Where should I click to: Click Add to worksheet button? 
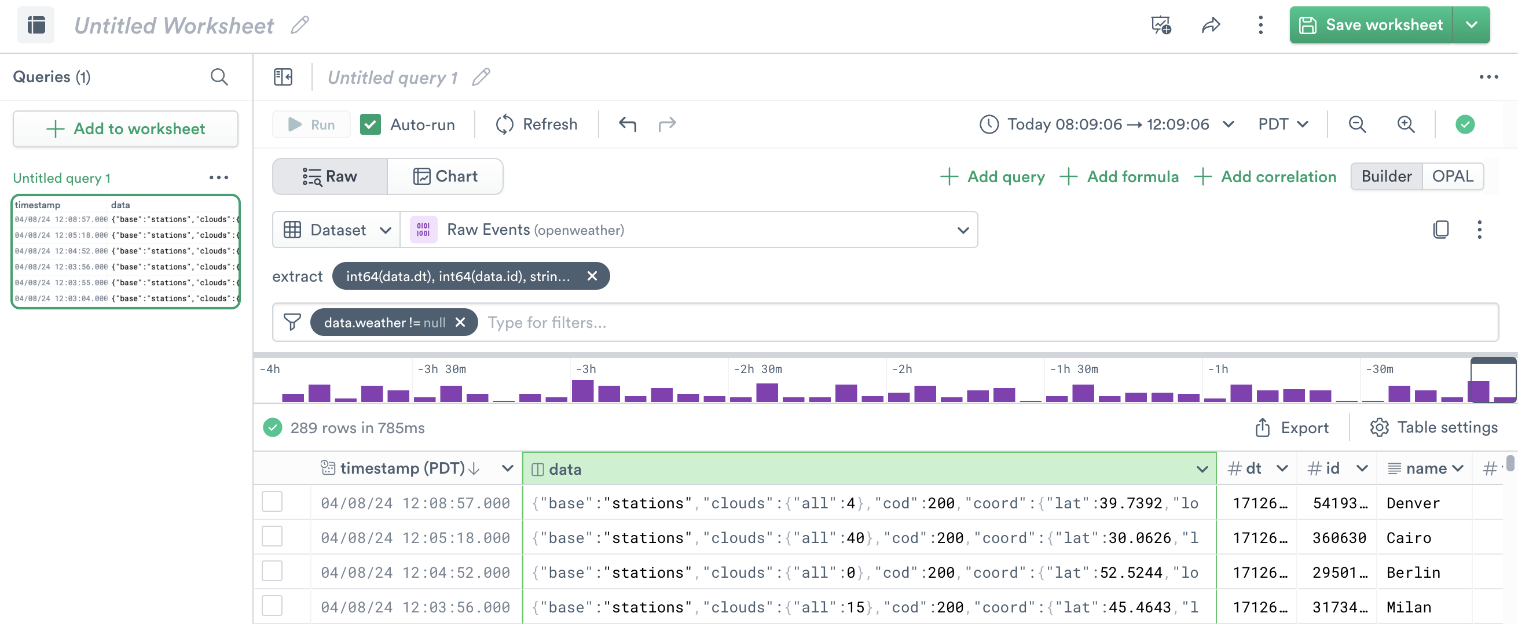[x=126, y=129]
